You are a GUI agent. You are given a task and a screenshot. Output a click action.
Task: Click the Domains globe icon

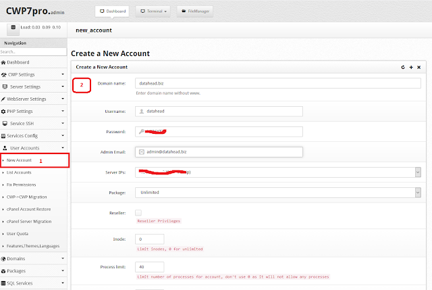click(x=3, y=259)
